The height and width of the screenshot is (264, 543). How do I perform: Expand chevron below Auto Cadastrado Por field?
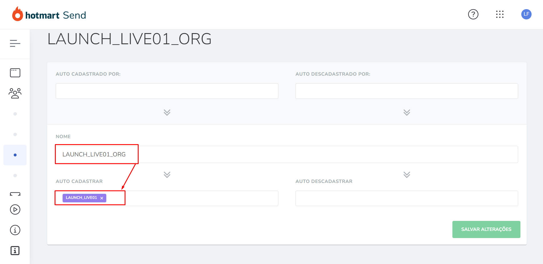click(x=167, y=112)
